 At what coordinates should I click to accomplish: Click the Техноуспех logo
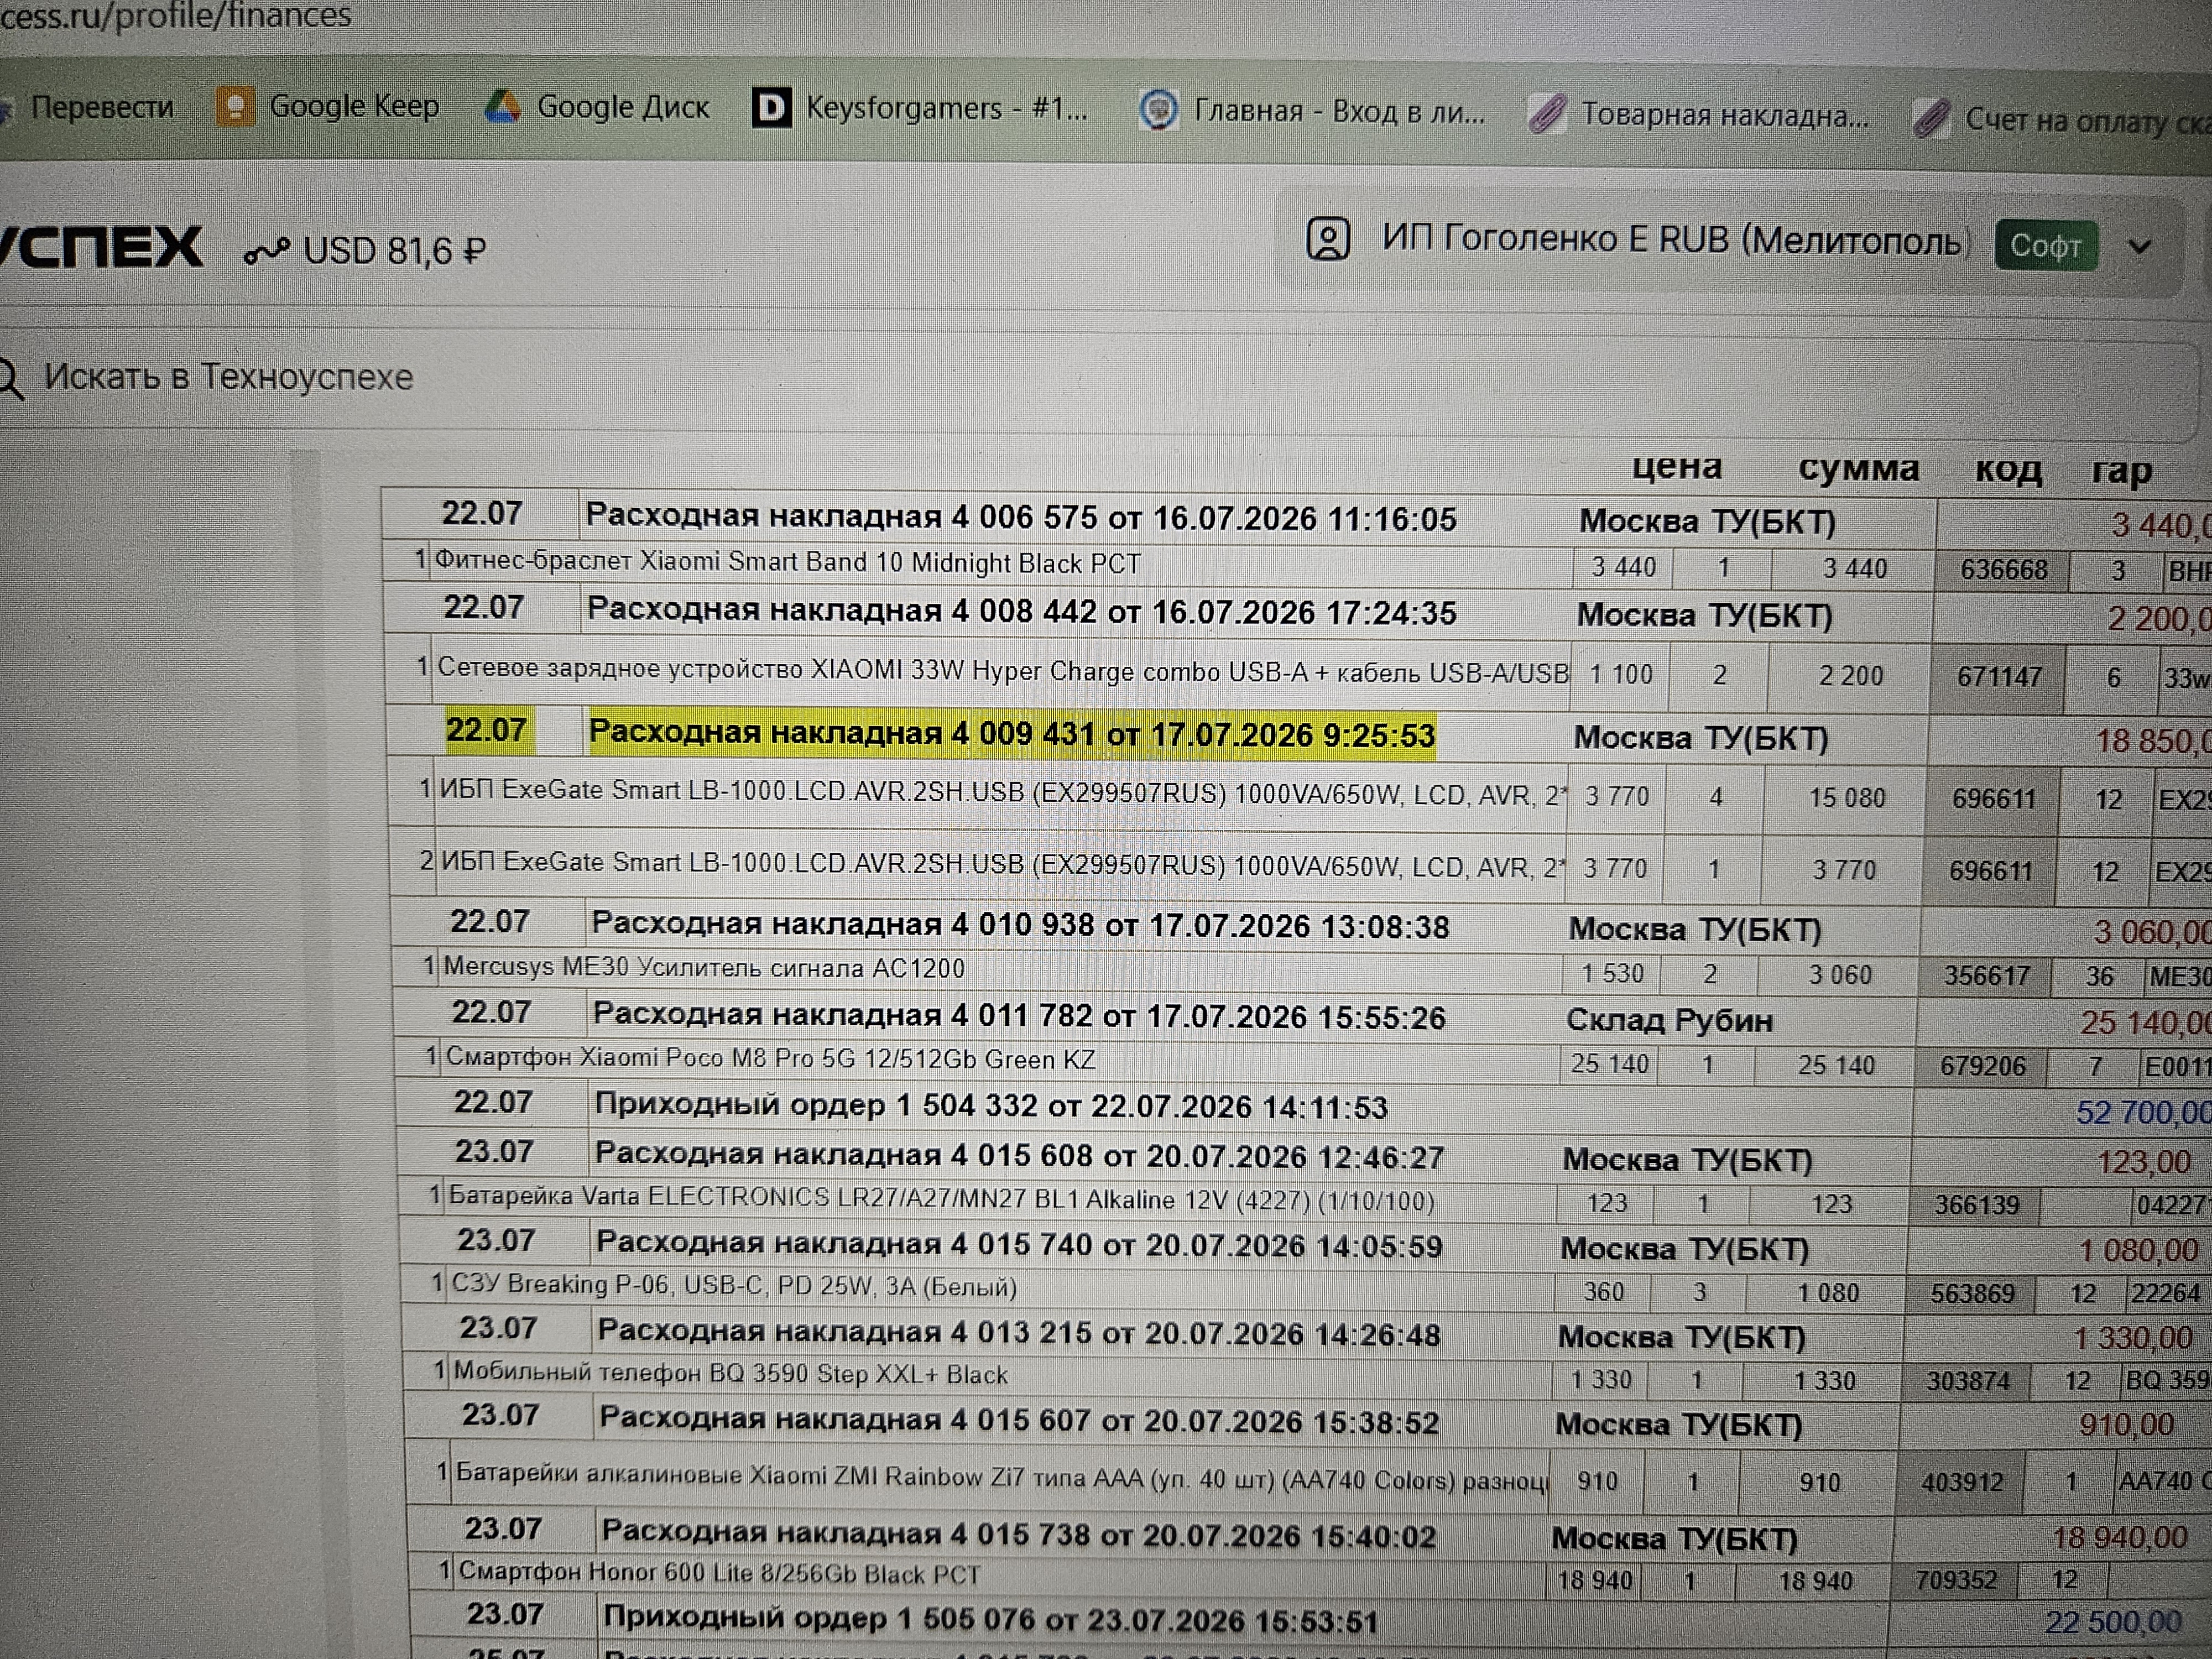(x=100, y=247)
